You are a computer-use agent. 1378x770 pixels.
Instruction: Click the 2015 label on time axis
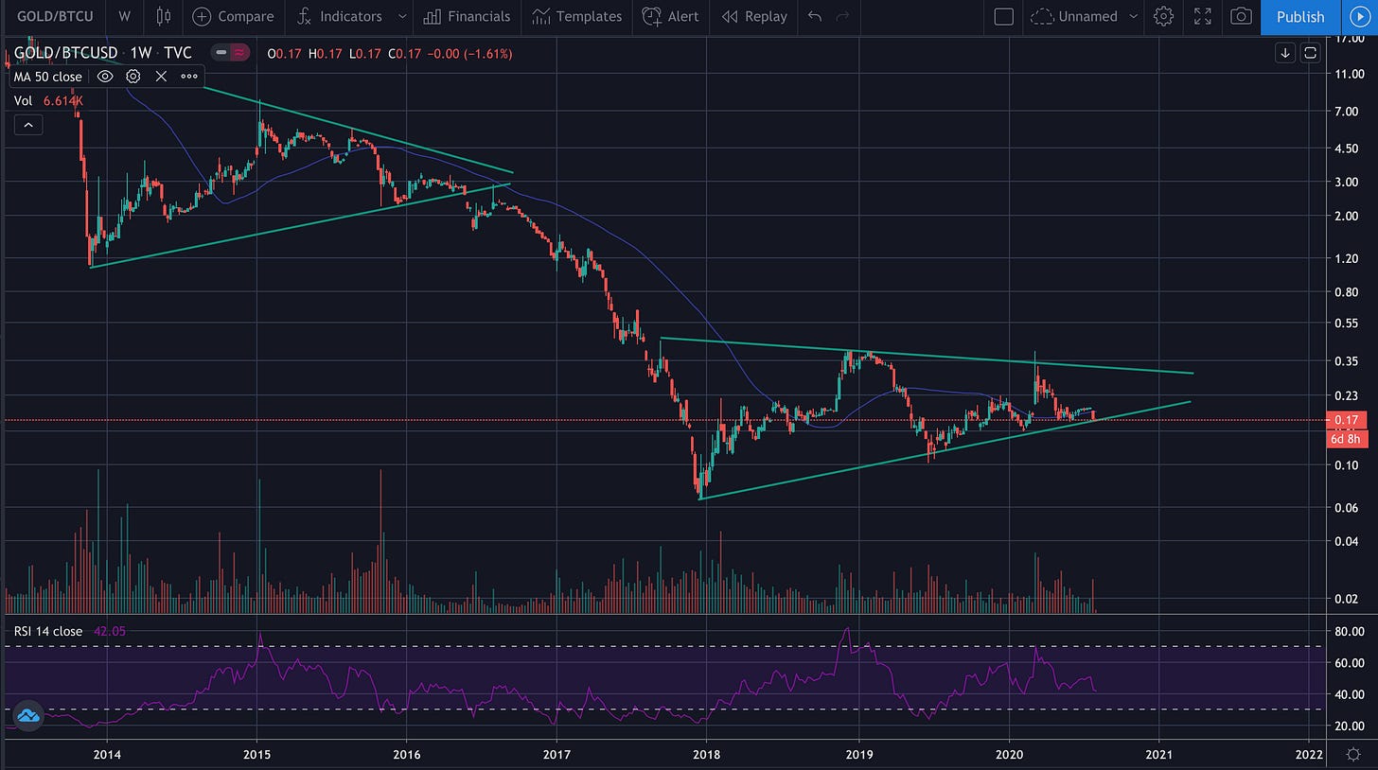tap(256, 753)
